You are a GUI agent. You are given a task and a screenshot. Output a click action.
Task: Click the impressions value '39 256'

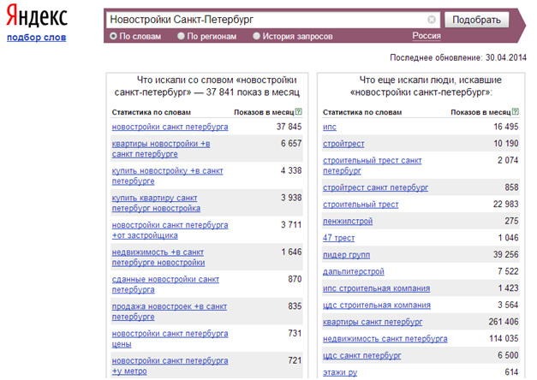[x=506, y=254]
